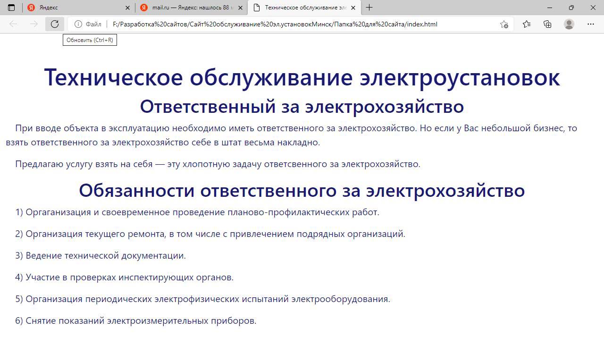This screenshot has width=604, height=345.
Task: Expand Settings and more three-dot menu
Action: tap(591, 24)
